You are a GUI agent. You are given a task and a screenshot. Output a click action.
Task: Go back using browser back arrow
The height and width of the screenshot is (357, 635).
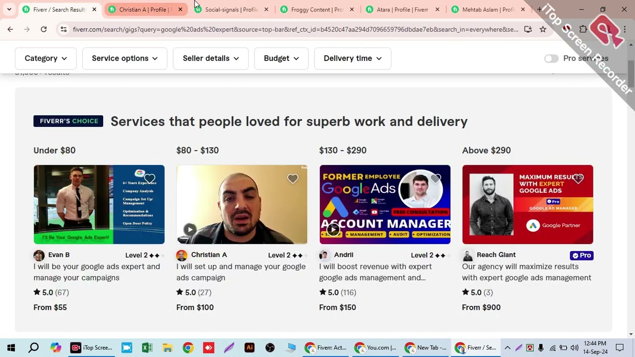(x=10, y=29)
